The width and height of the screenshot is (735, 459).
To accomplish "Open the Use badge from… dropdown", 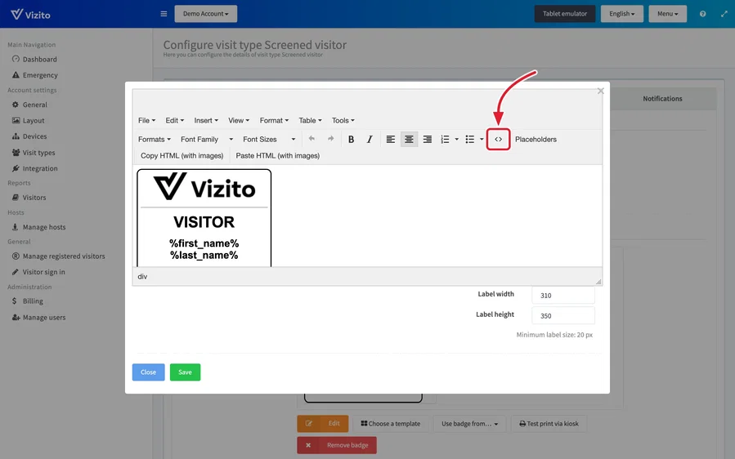I will pos(469,424).
